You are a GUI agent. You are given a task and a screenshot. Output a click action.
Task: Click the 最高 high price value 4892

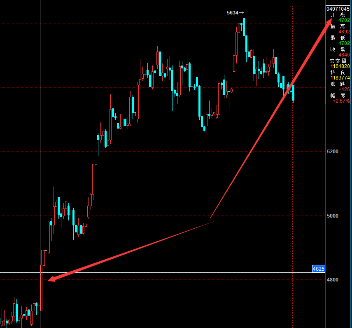pyautogui.click(x=344, y=32)
